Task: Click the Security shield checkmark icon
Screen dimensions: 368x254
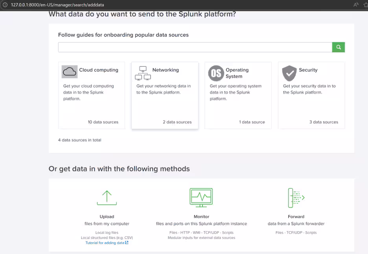Action: pos(289,73)
